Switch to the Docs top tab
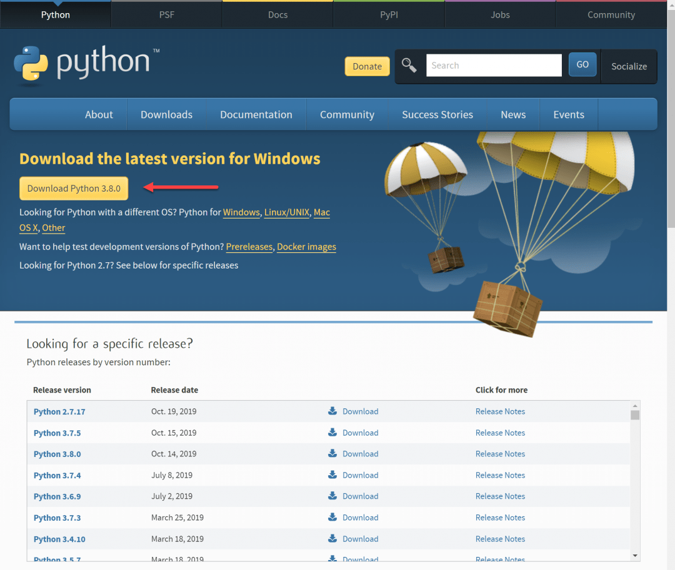This screenshot has height=570, width=675. [x=278, y=15]
